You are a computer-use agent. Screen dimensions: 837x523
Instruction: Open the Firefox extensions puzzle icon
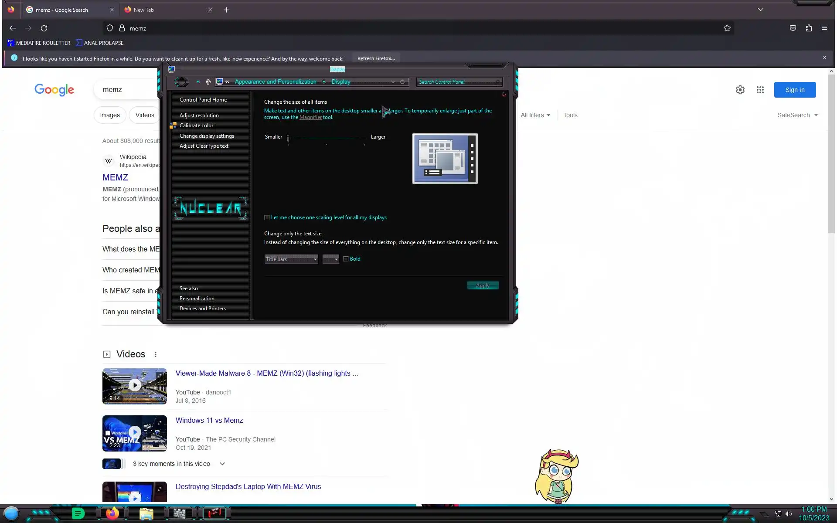809,28
